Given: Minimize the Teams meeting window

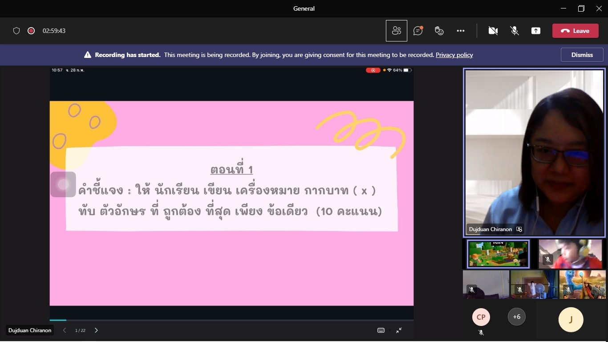Looking at the screenshot, I should pos(563,8).
